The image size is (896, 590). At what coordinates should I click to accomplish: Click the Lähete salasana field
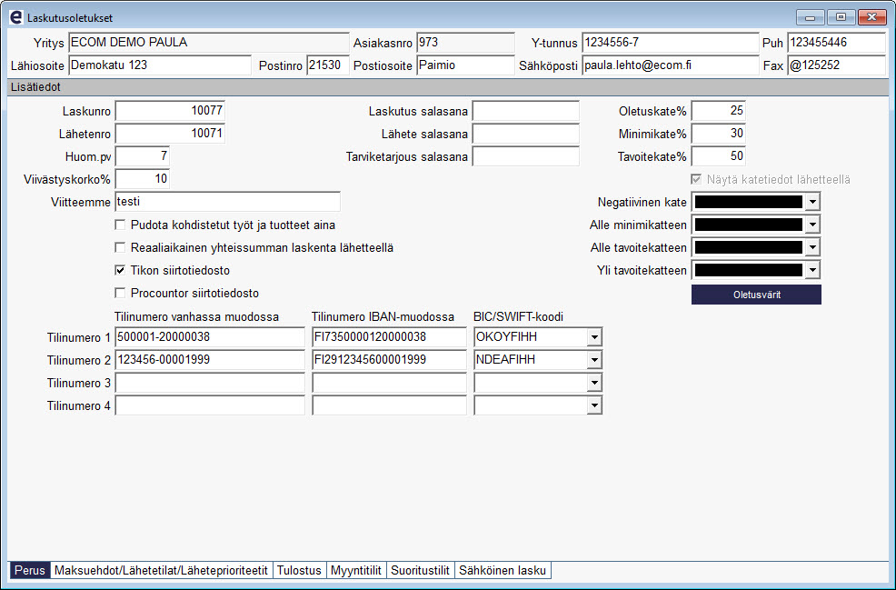click(x=526, y=134)
